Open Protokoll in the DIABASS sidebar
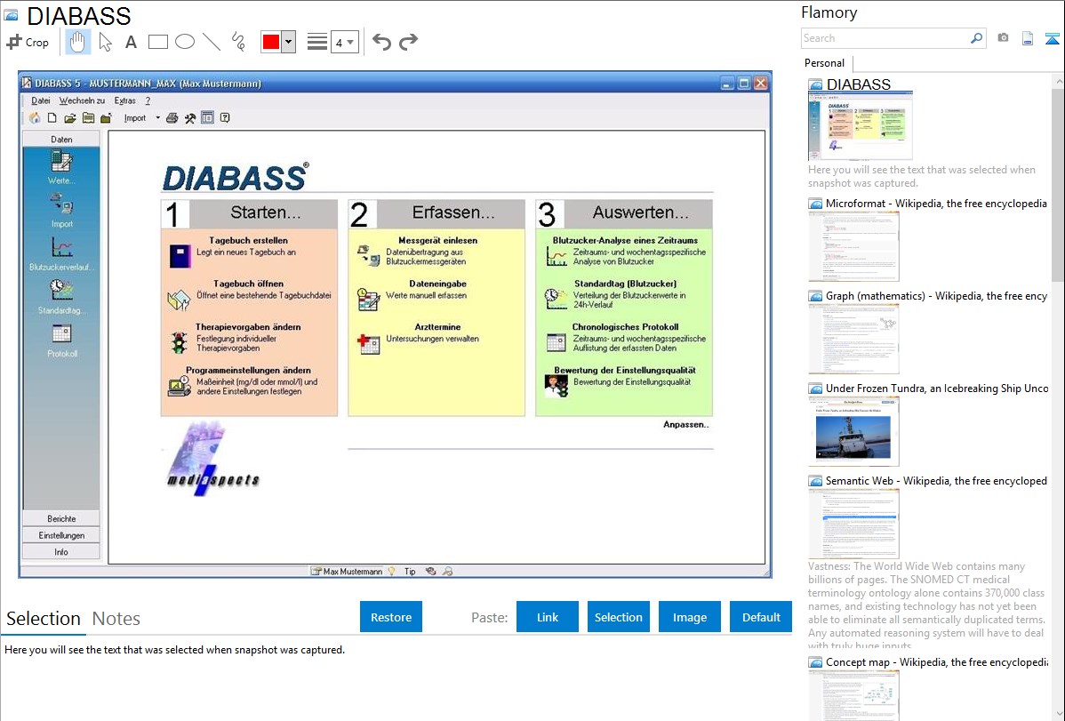The image size is (1065, 721). (x=61, y=340)
